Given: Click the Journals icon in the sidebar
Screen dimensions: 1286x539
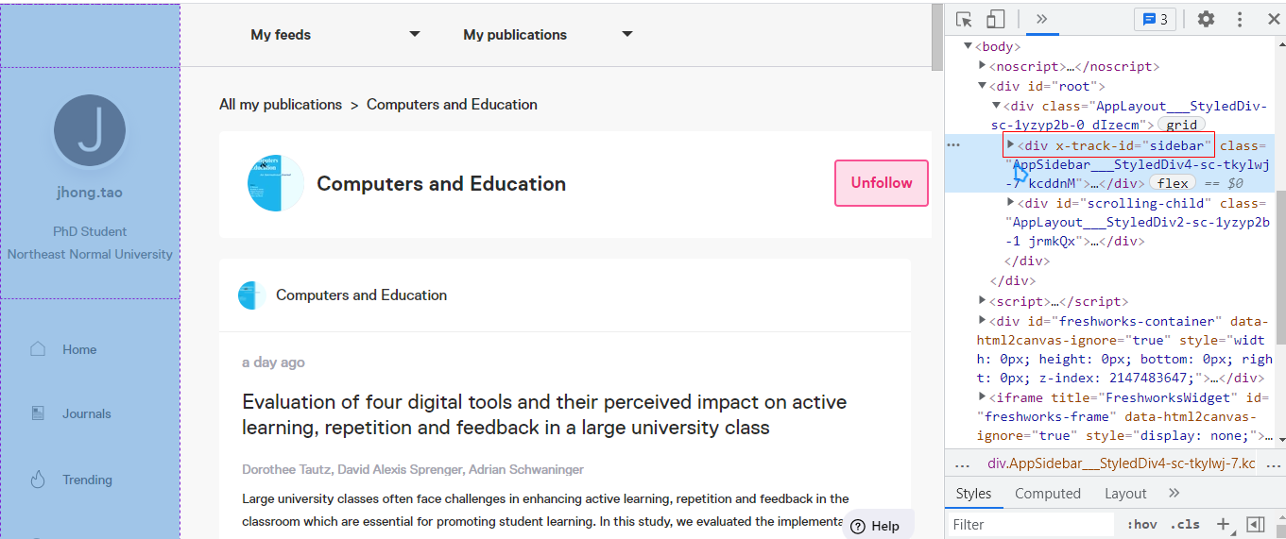Looking at the screenshot, I should click(x=38, y=413).
